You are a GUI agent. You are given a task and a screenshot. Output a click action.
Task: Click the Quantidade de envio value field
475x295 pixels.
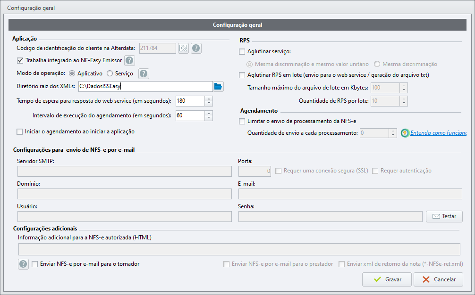[x=374, y=133]
